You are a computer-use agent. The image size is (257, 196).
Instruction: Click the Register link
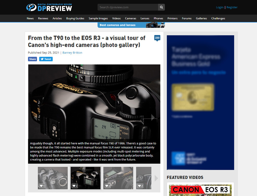(232, 7)
